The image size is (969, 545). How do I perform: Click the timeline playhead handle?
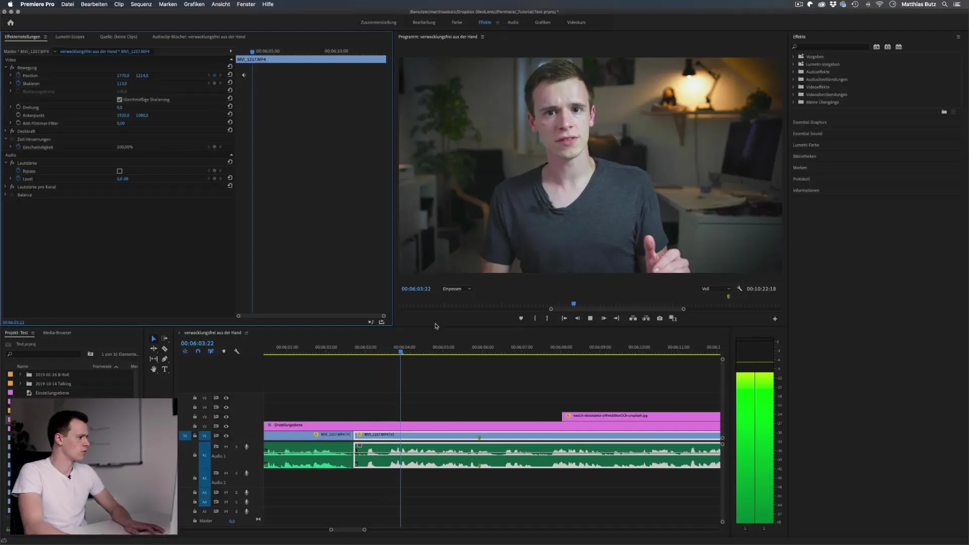coord(401,352)
